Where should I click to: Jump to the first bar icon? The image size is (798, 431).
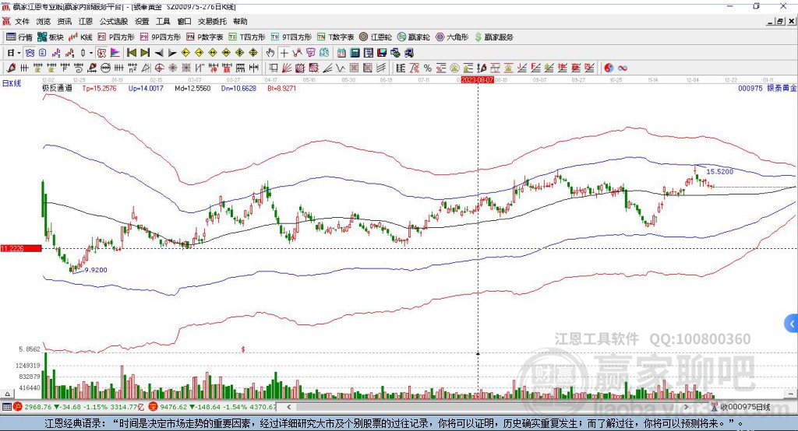(131, 53)
